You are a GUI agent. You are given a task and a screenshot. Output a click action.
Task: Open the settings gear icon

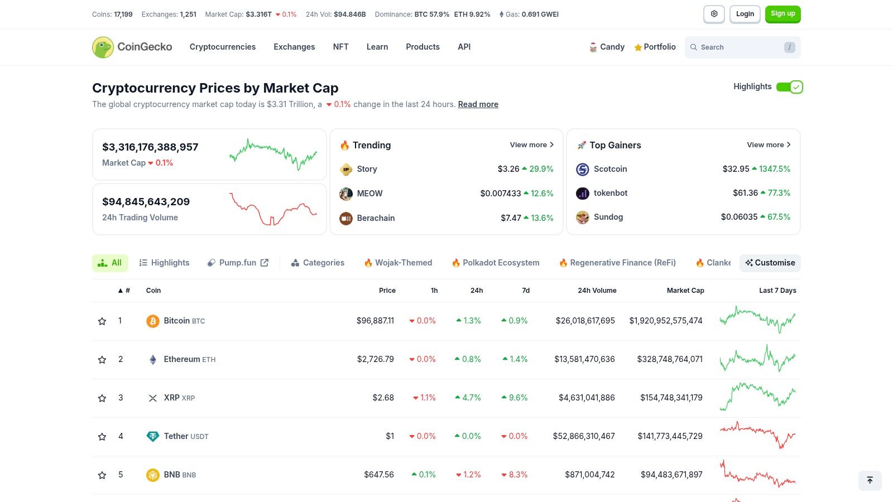[714, 14]
